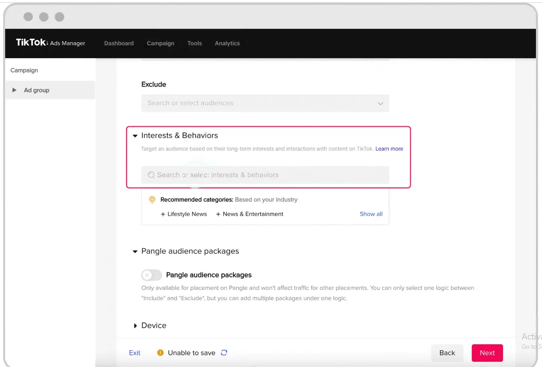
Task: Click the TikTok Ads Manager logo
Action: coord(51,43)
